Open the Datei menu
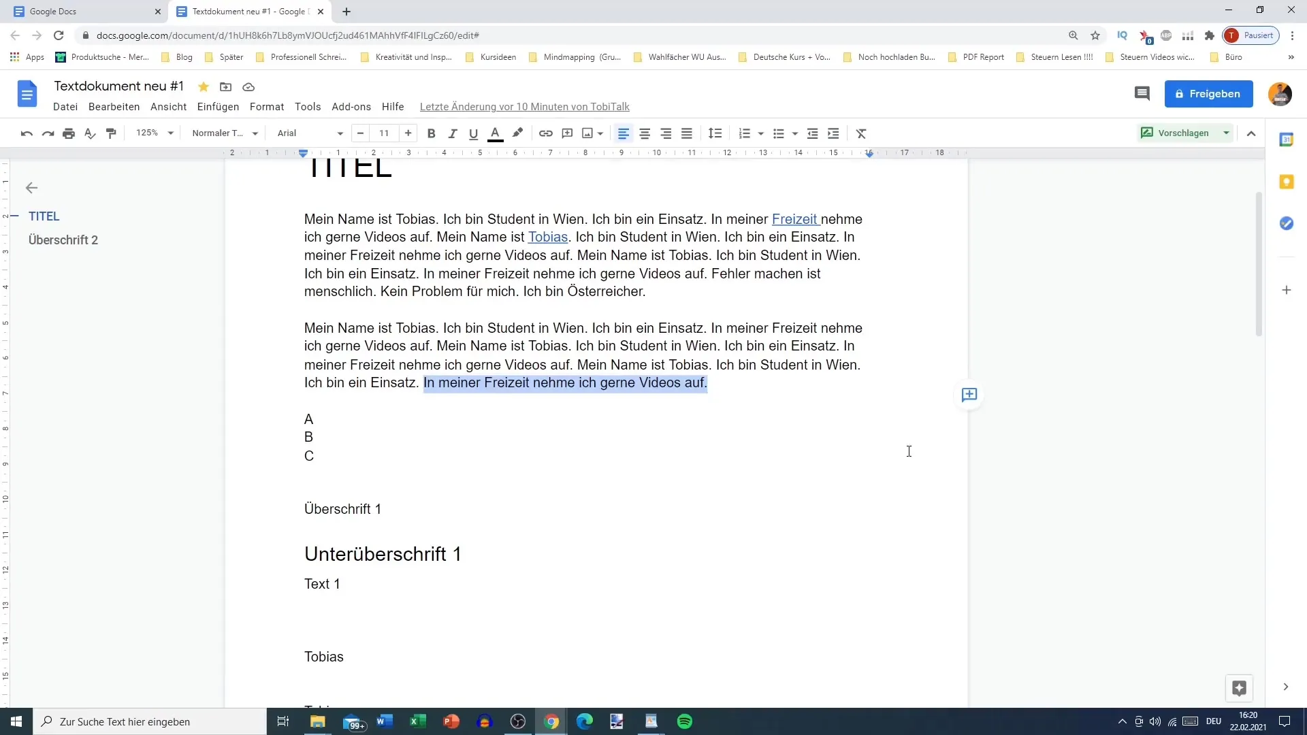Screen dimensions: 1307x735 [65, 107]
